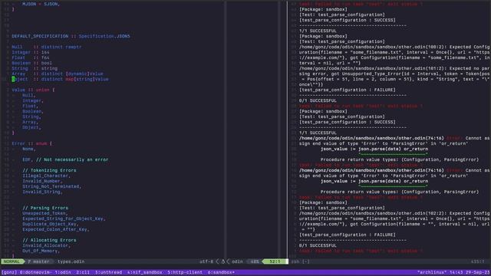Click the Unexpected_Token enum member
The height and width of the screenshot is (276, 491).
45,213
